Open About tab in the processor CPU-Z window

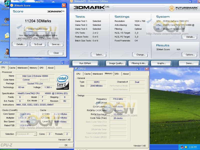[50, 68]
